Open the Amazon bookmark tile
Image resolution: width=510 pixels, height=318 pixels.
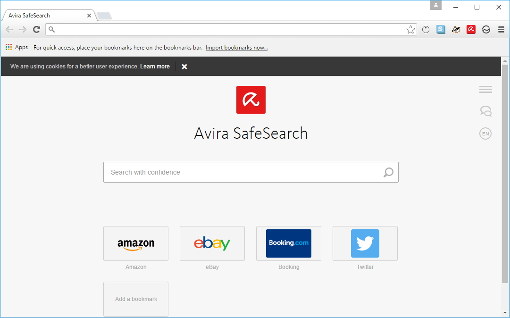136,243
